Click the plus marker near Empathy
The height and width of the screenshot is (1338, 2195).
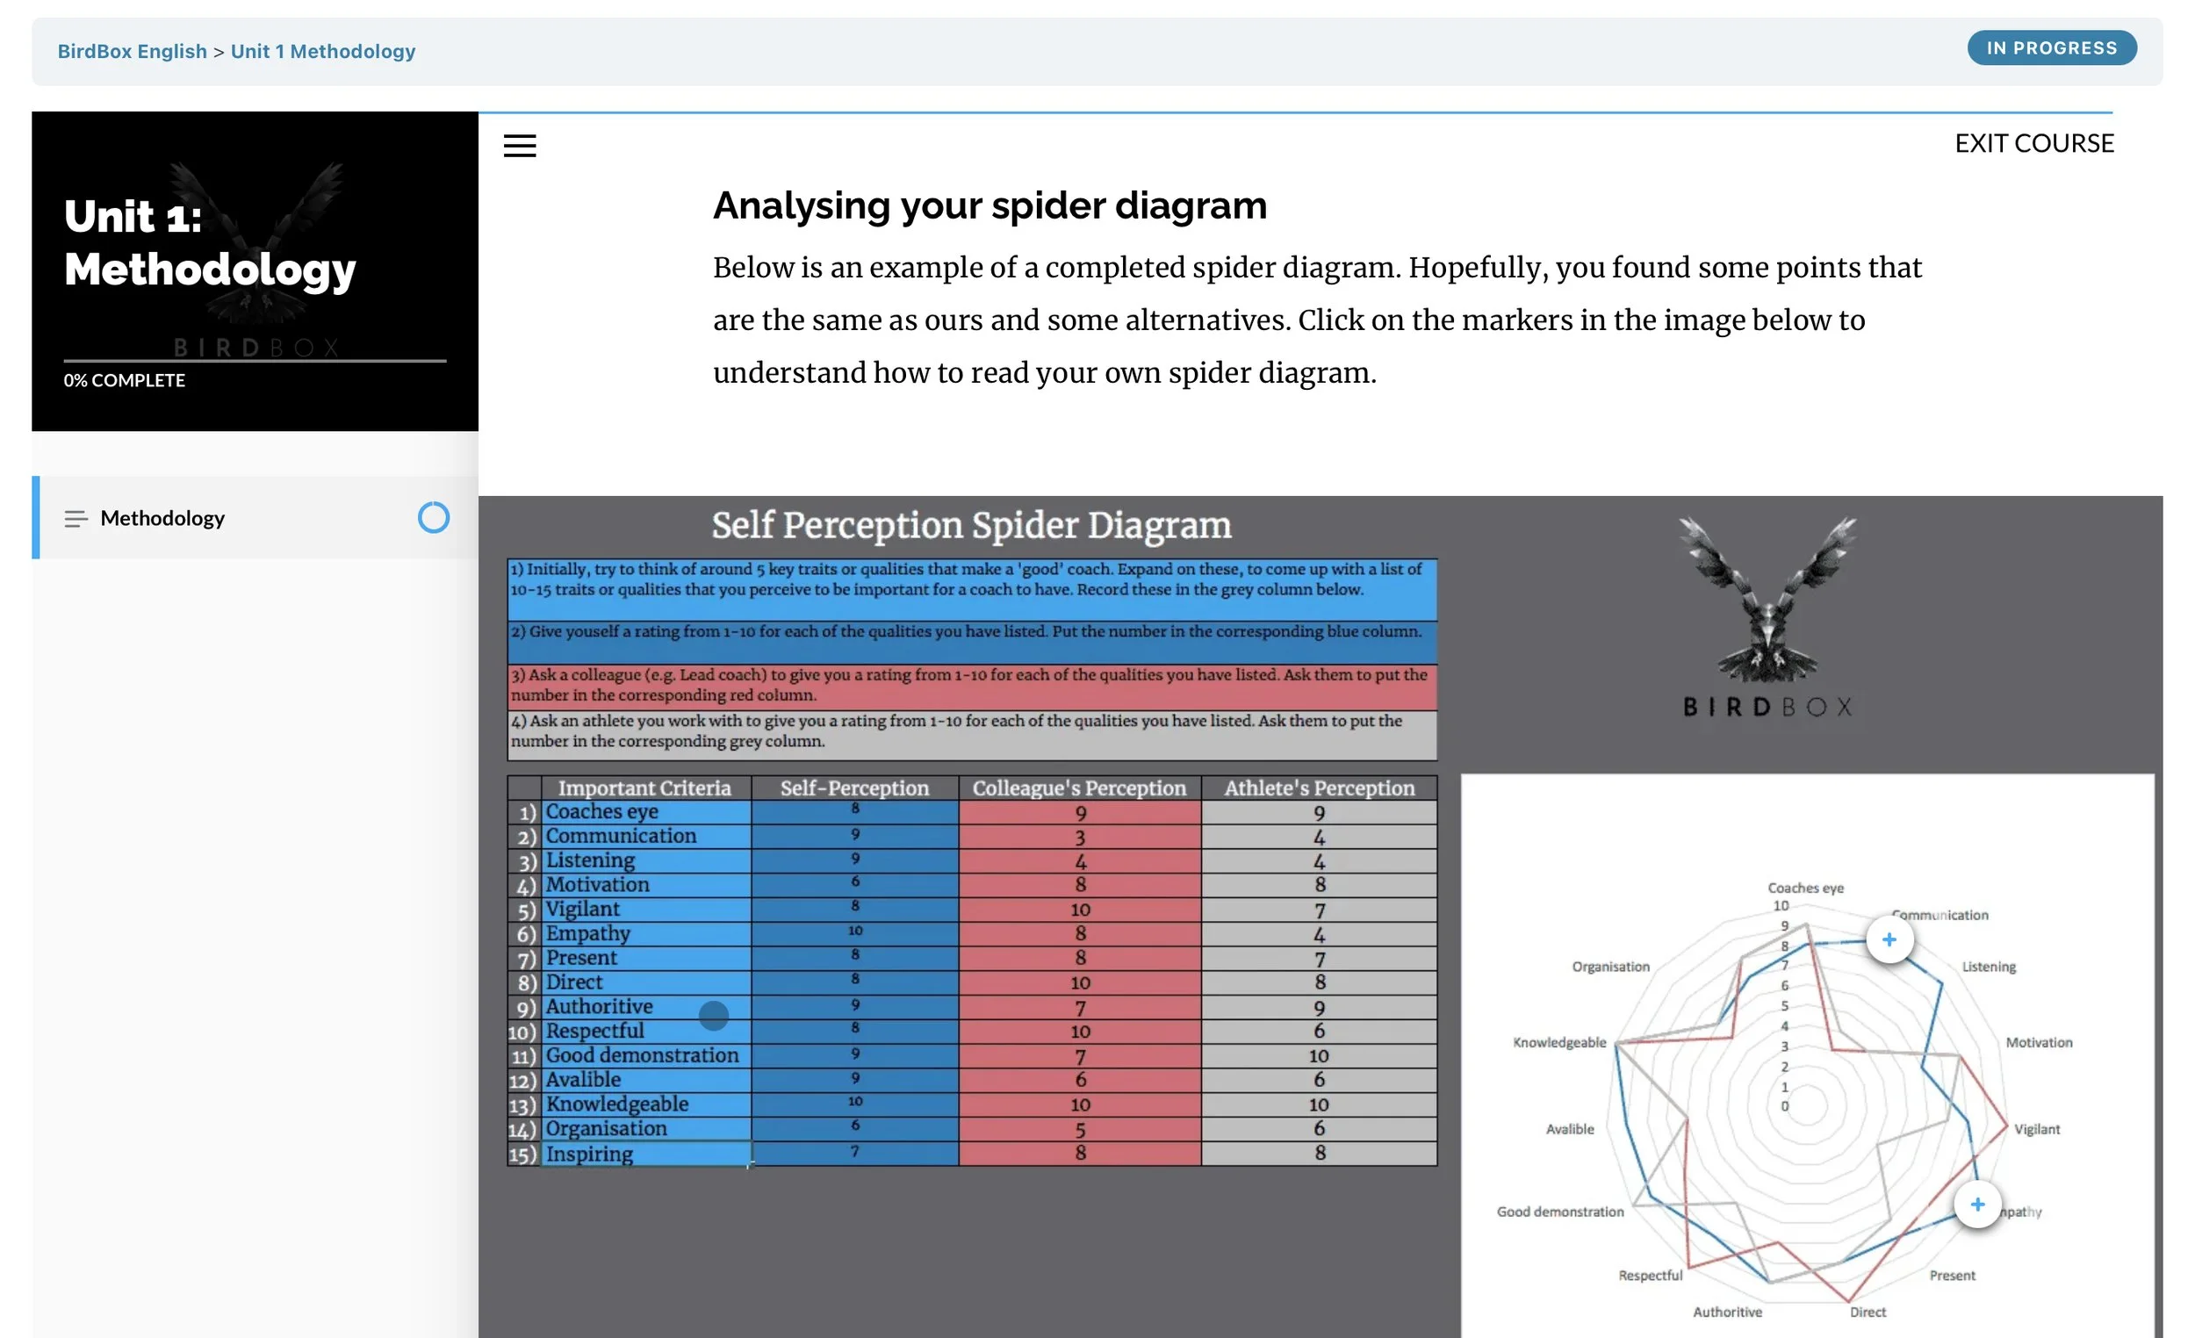[1976, 1205]
